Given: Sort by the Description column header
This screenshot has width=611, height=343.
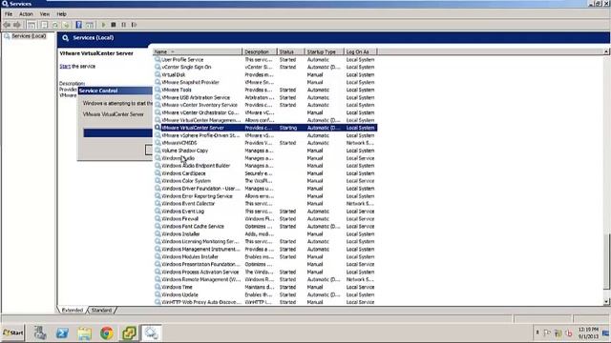Looking at the screenshot, I should [260, 51].
